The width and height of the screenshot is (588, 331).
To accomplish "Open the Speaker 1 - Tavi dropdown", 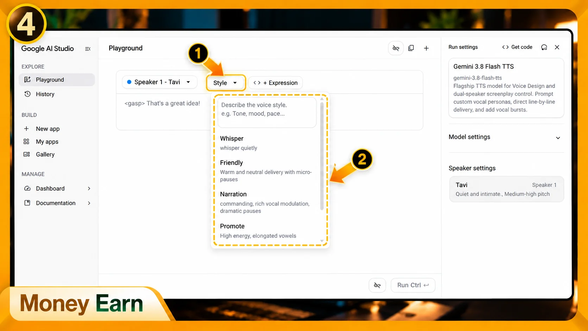I will tap(160, 82).
